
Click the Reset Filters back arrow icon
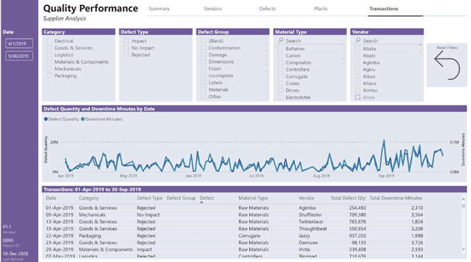click(447, 65)
